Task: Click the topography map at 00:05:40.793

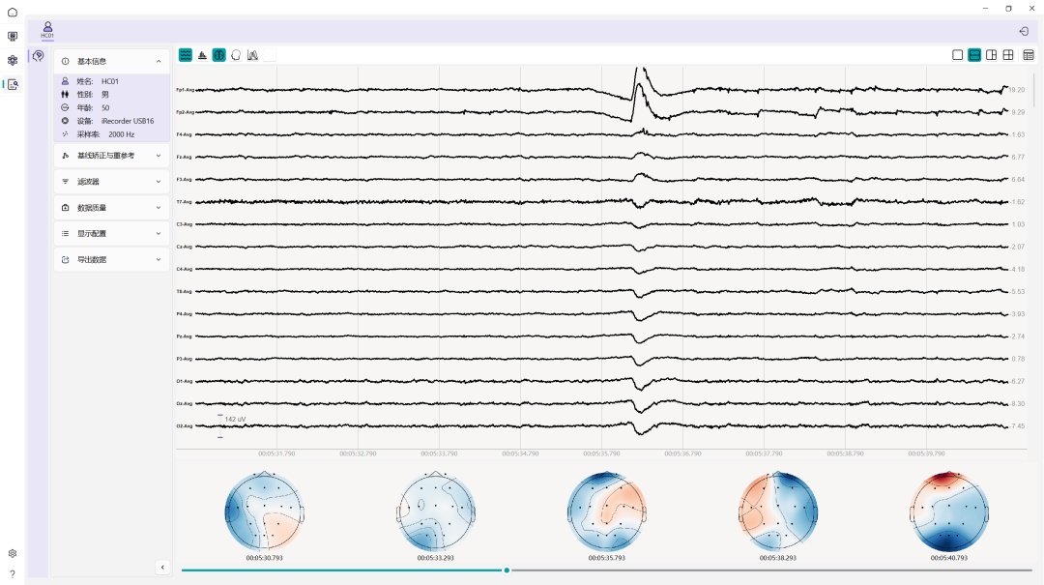Action: click(949, 511)
